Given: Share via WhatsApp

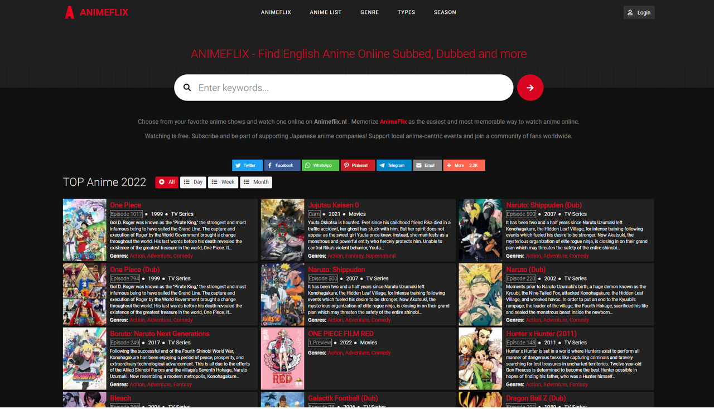Looking at the screenshot, I should 320,165.
